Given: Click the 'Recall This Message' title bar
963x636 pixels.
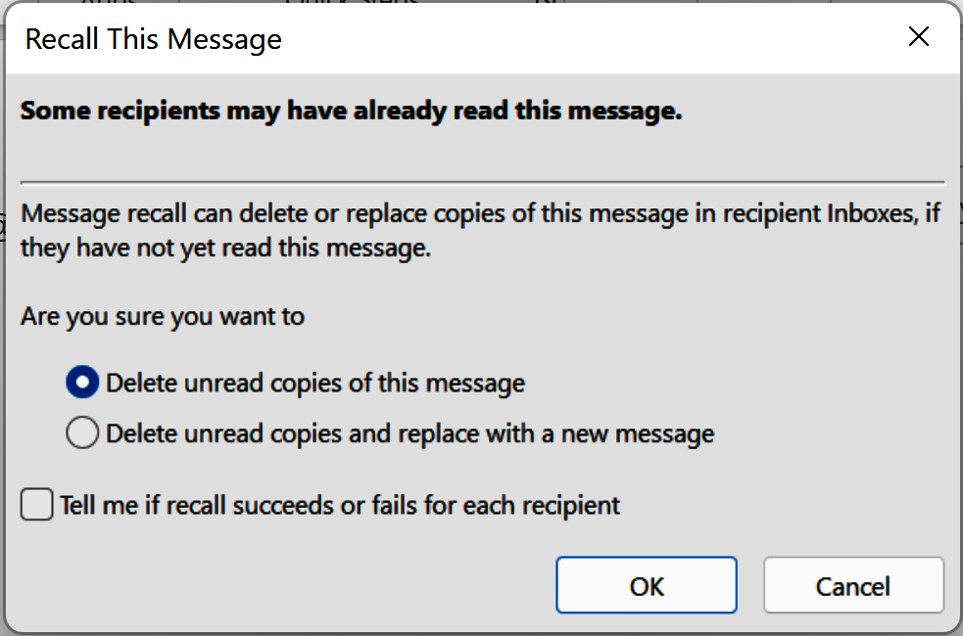Looking at the screenshot, I should (153, 39).
